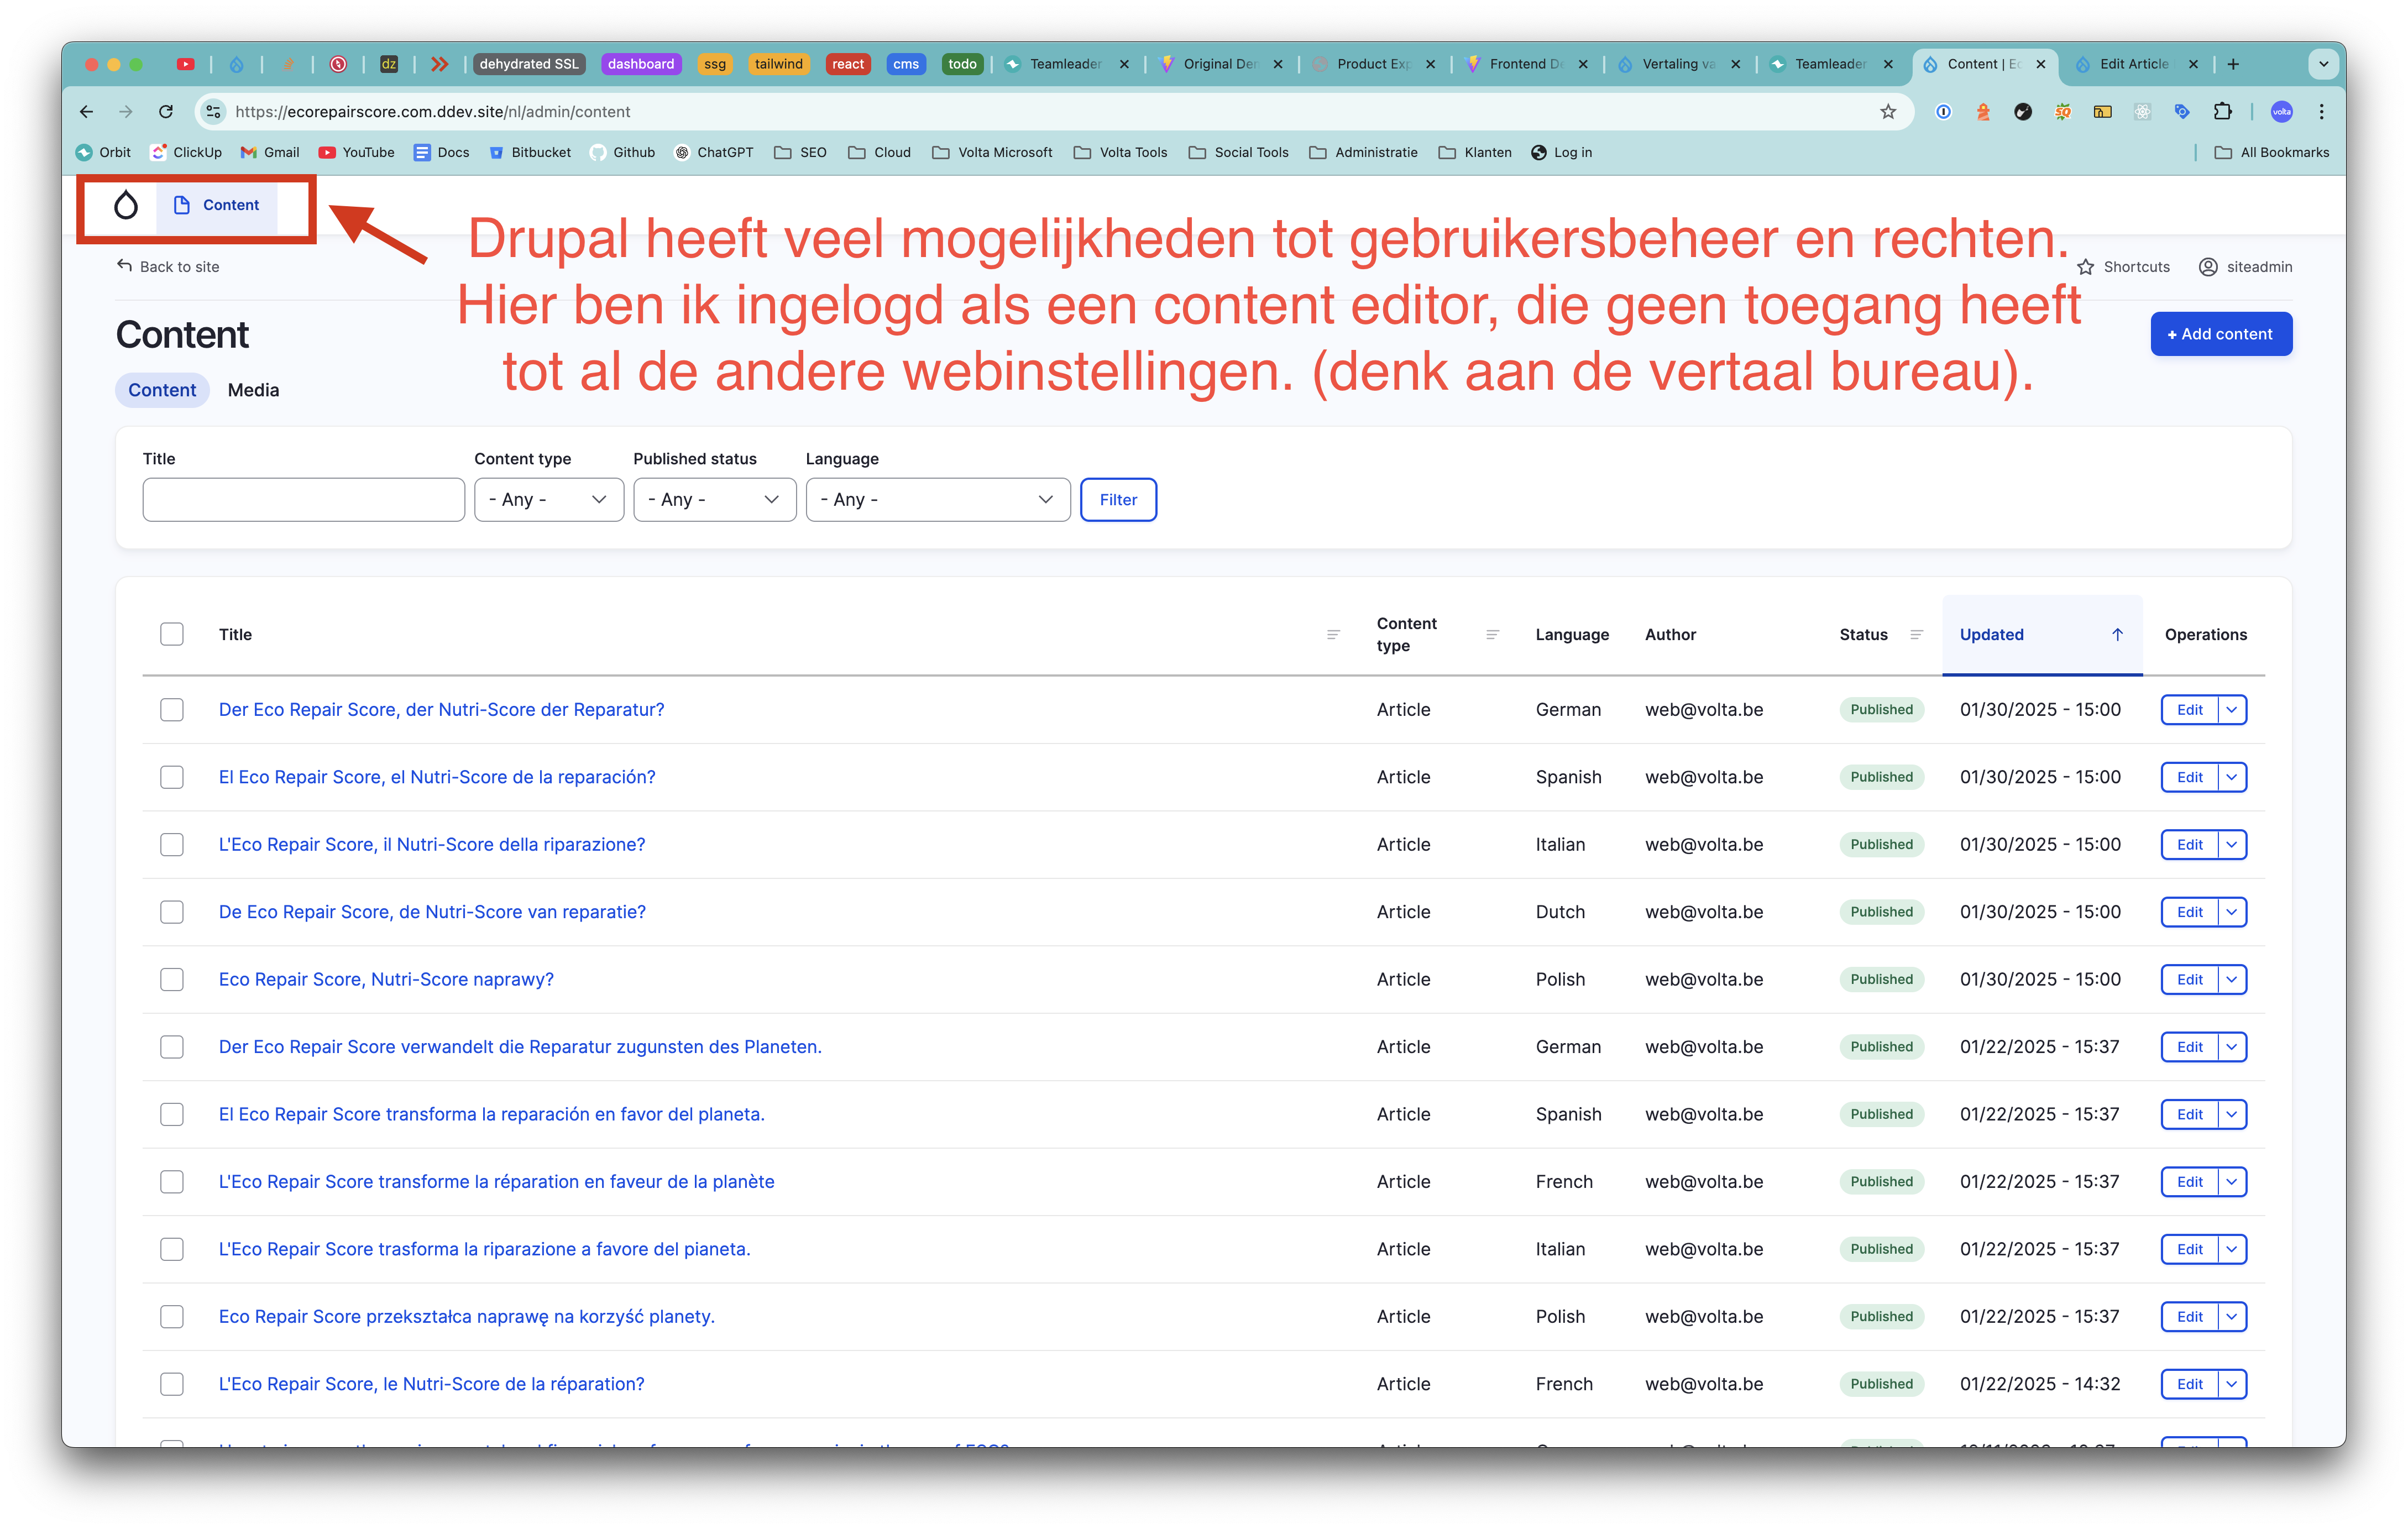2408x1529 pixels.
Task: Switch to the Edit Article browser tab
Action: tap(2133, 64)
